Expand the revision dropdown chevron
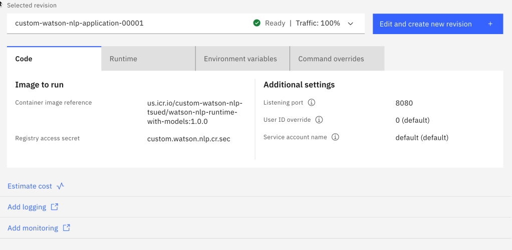 pos(350,24)
